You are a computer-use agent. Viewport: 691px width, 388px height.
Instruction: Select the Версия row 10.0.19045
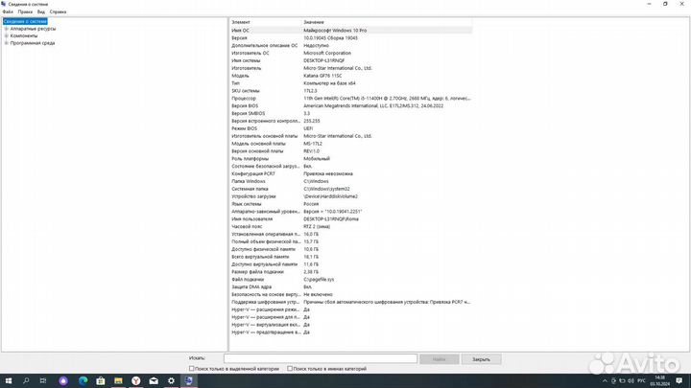pos(351,37)
